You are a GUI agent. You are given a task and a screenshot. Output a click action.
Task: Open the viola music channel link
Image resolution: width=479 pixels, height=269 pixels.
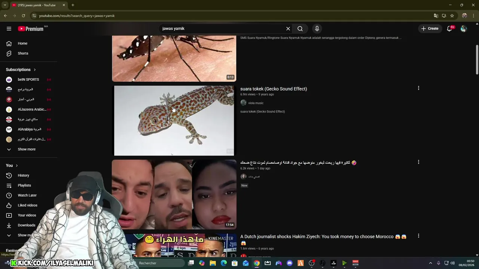tap(256, 103)
